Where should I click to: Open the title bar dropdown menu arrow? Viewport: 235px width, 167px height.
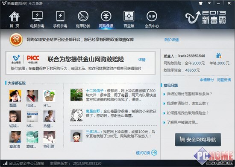pyautogui.click(x=209, y=3)
